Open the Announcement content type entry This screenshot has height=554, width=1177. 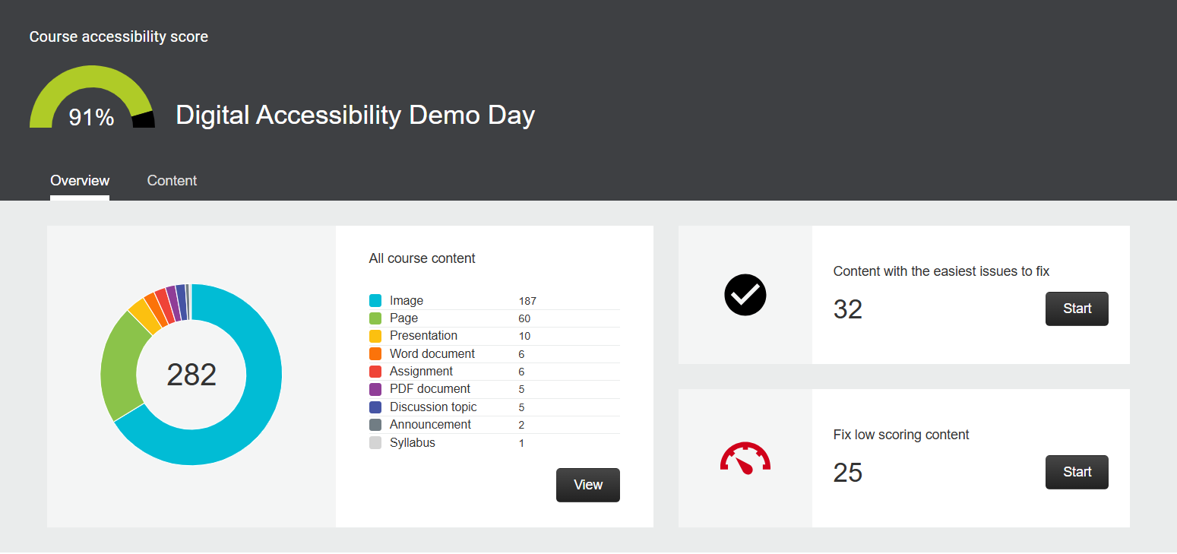coord(430,425)
